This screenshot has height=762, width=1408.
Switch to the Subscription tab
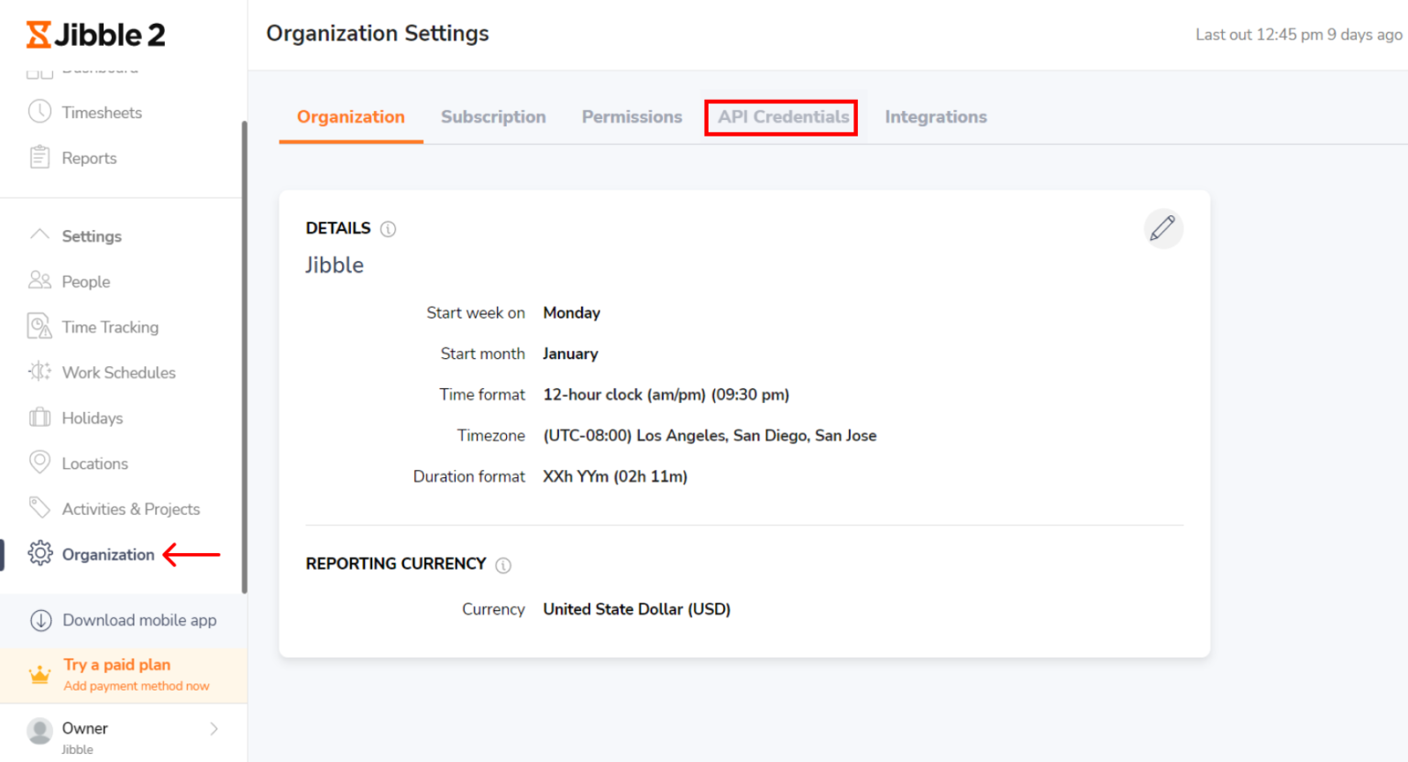coord(493,117)
